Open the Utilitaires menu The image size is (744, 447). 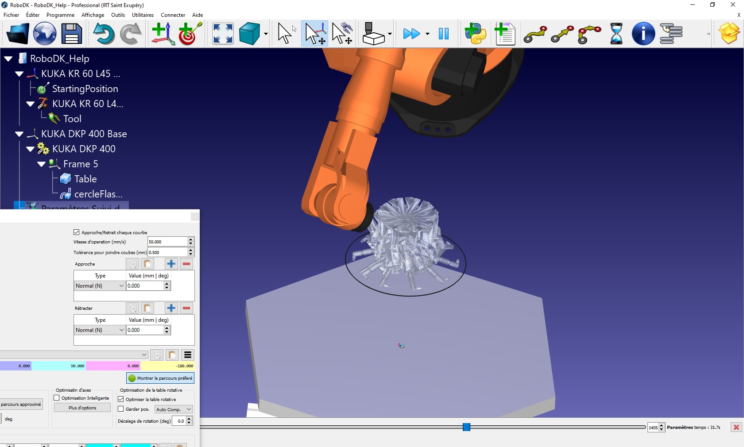coord(143,15)
